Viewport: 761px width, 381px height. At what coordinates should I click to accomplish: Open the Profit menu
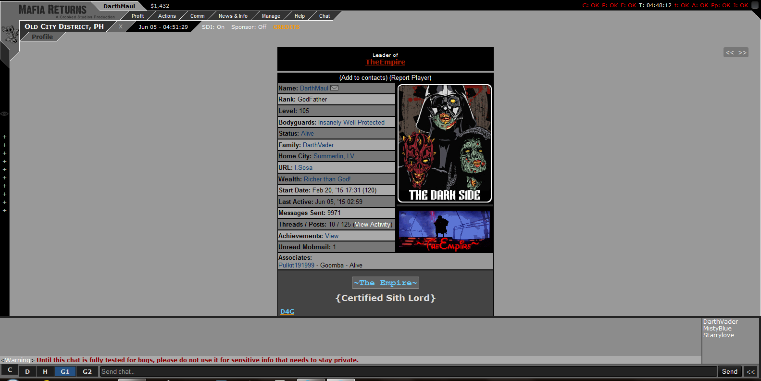137,16
